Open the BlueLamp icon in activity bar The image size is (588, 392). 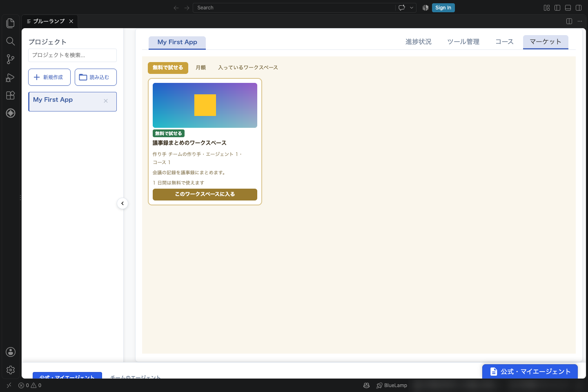[11, 113]
